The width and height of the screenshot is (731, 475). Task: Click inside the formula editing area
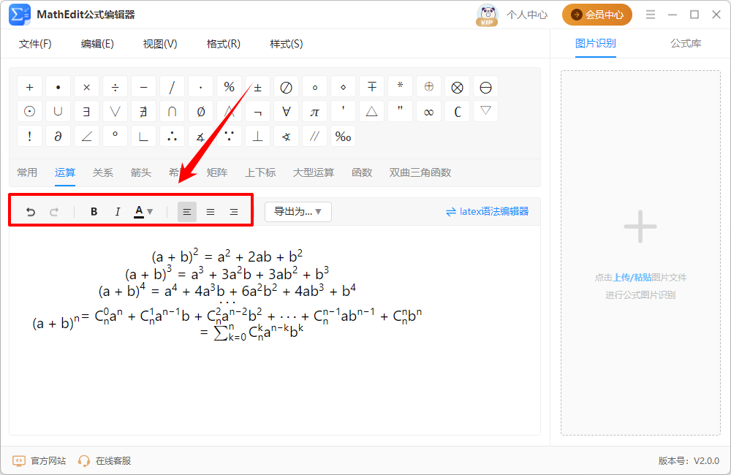(275, 330)
